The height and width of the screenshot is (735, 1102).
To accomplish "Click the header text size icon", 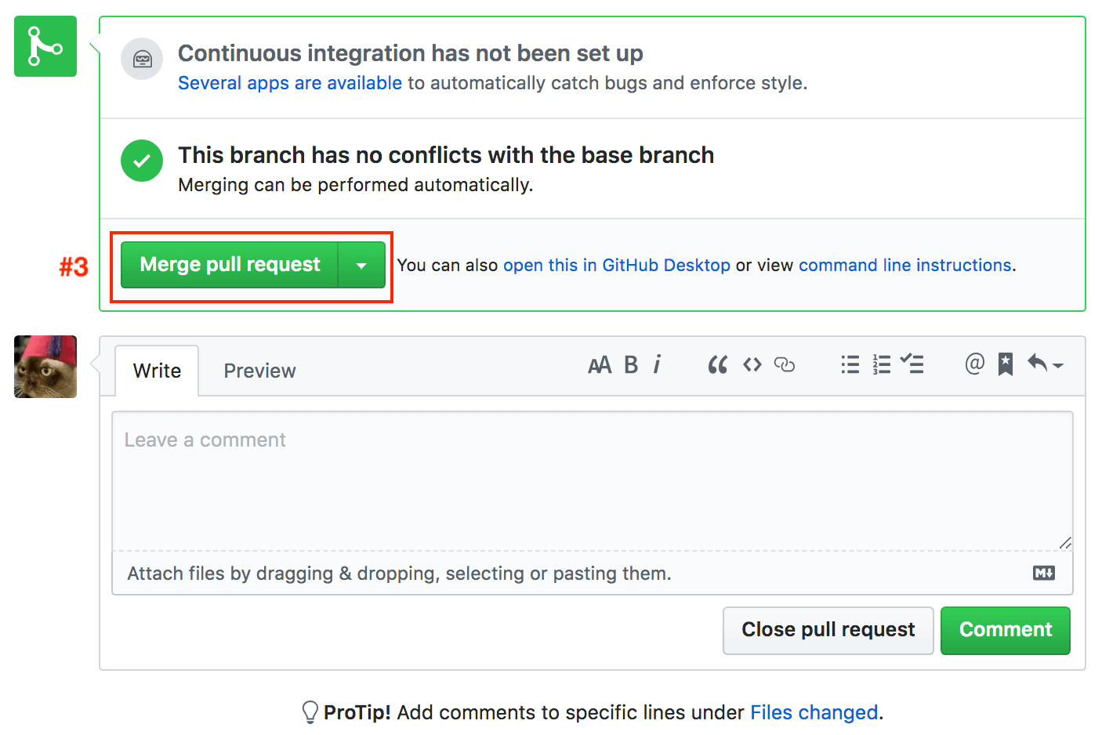I will (600, 365).
